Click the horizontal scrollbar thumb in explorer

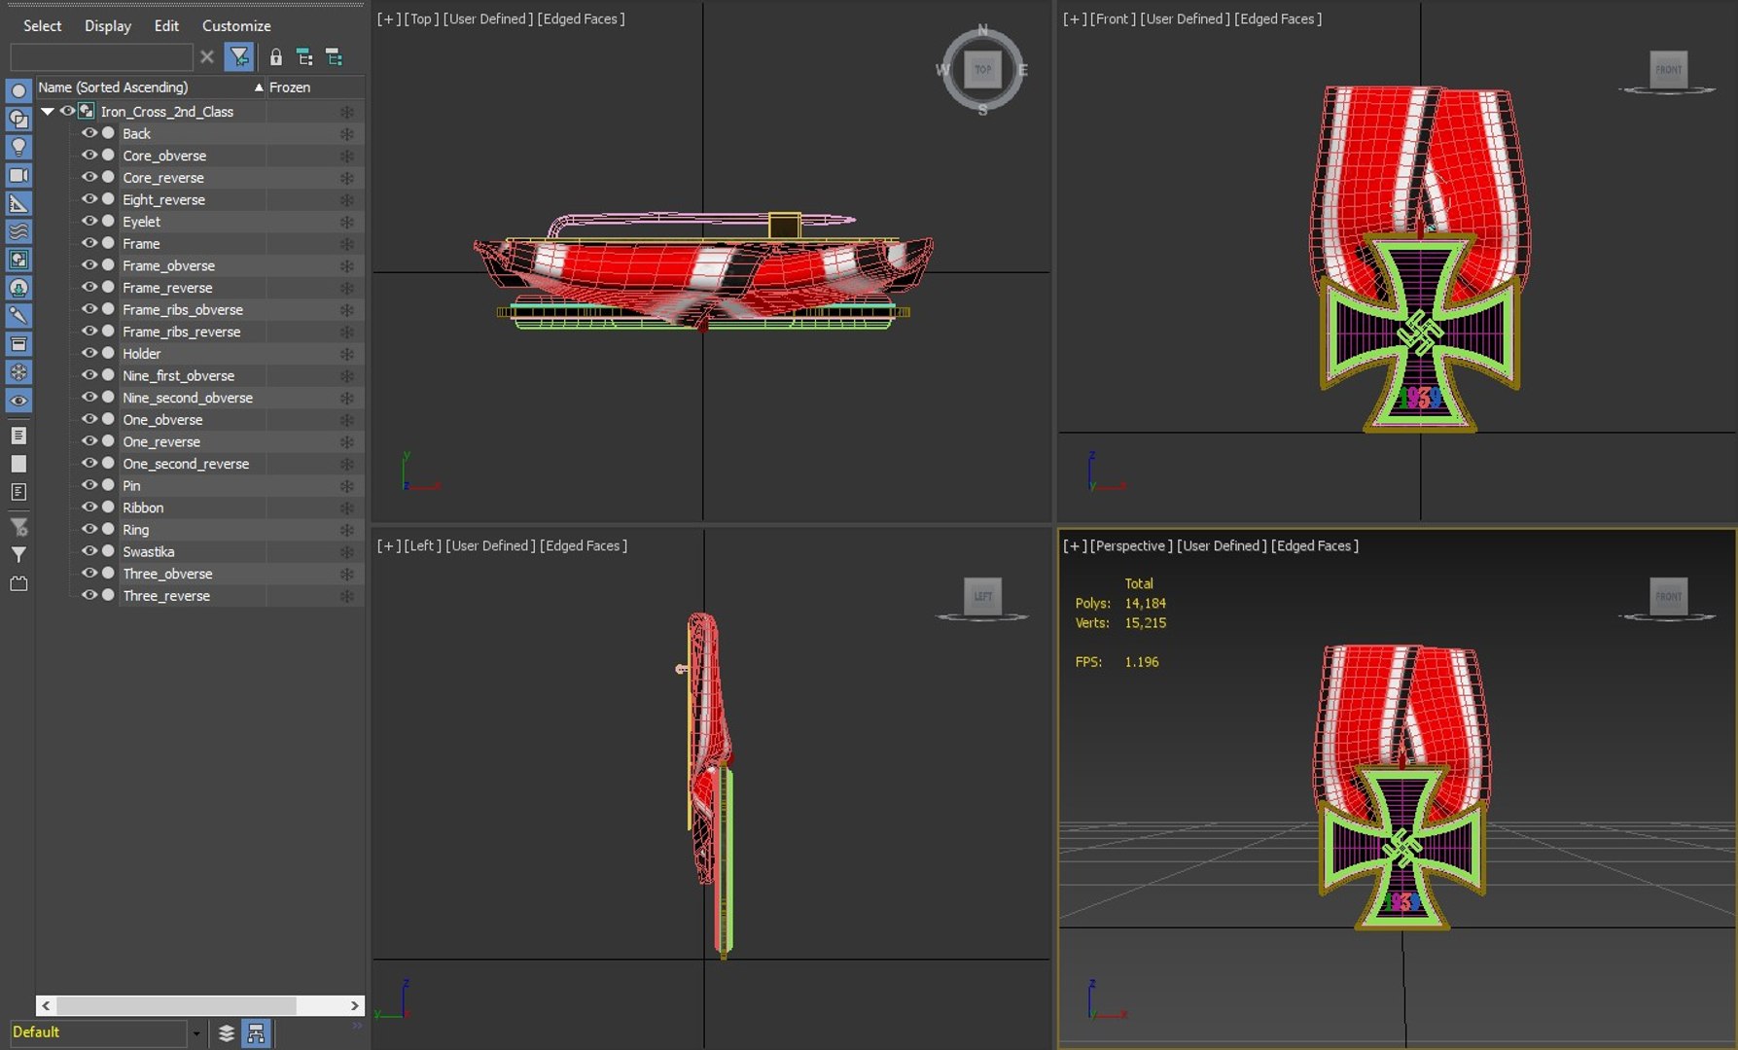pos(176,1005)
